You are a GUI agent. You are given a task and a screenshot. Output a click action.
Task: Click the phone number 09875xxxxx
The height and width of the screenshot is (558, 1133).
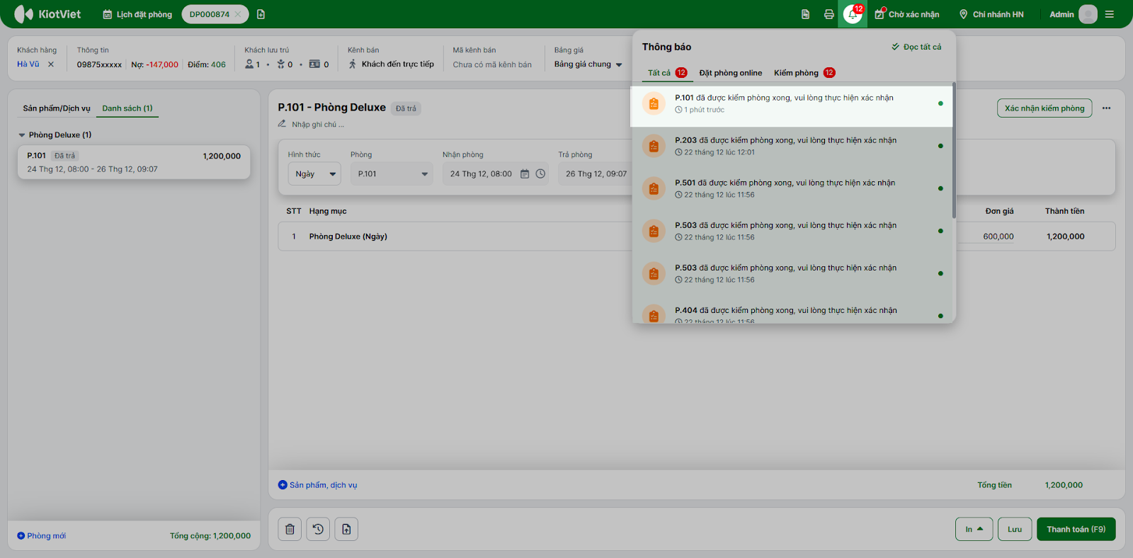pyautogui.click(x=99, y=64)
